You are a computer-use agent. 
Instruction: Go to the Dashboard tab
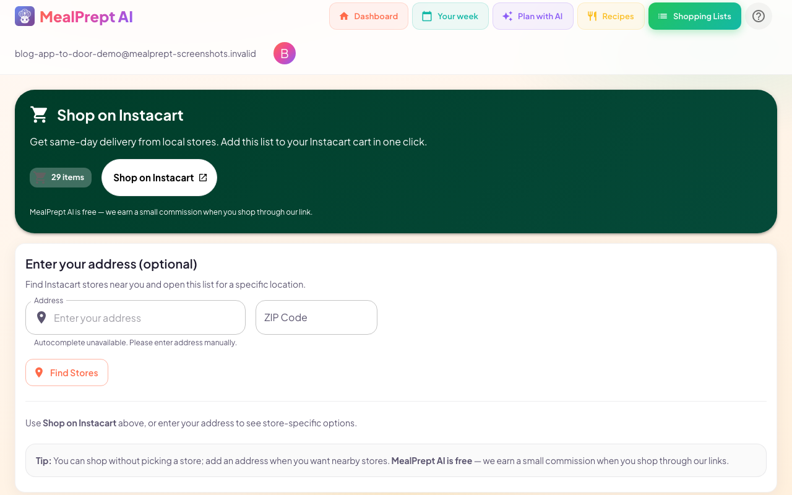tap(369, 16)
